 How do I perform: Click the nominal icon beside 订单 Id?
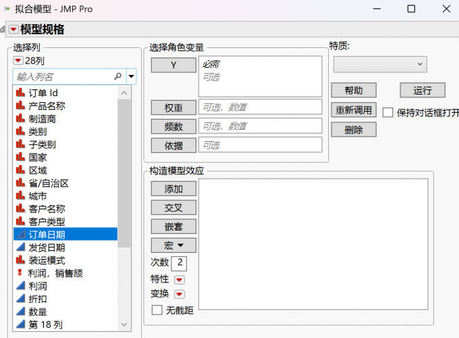click(20, 93)
